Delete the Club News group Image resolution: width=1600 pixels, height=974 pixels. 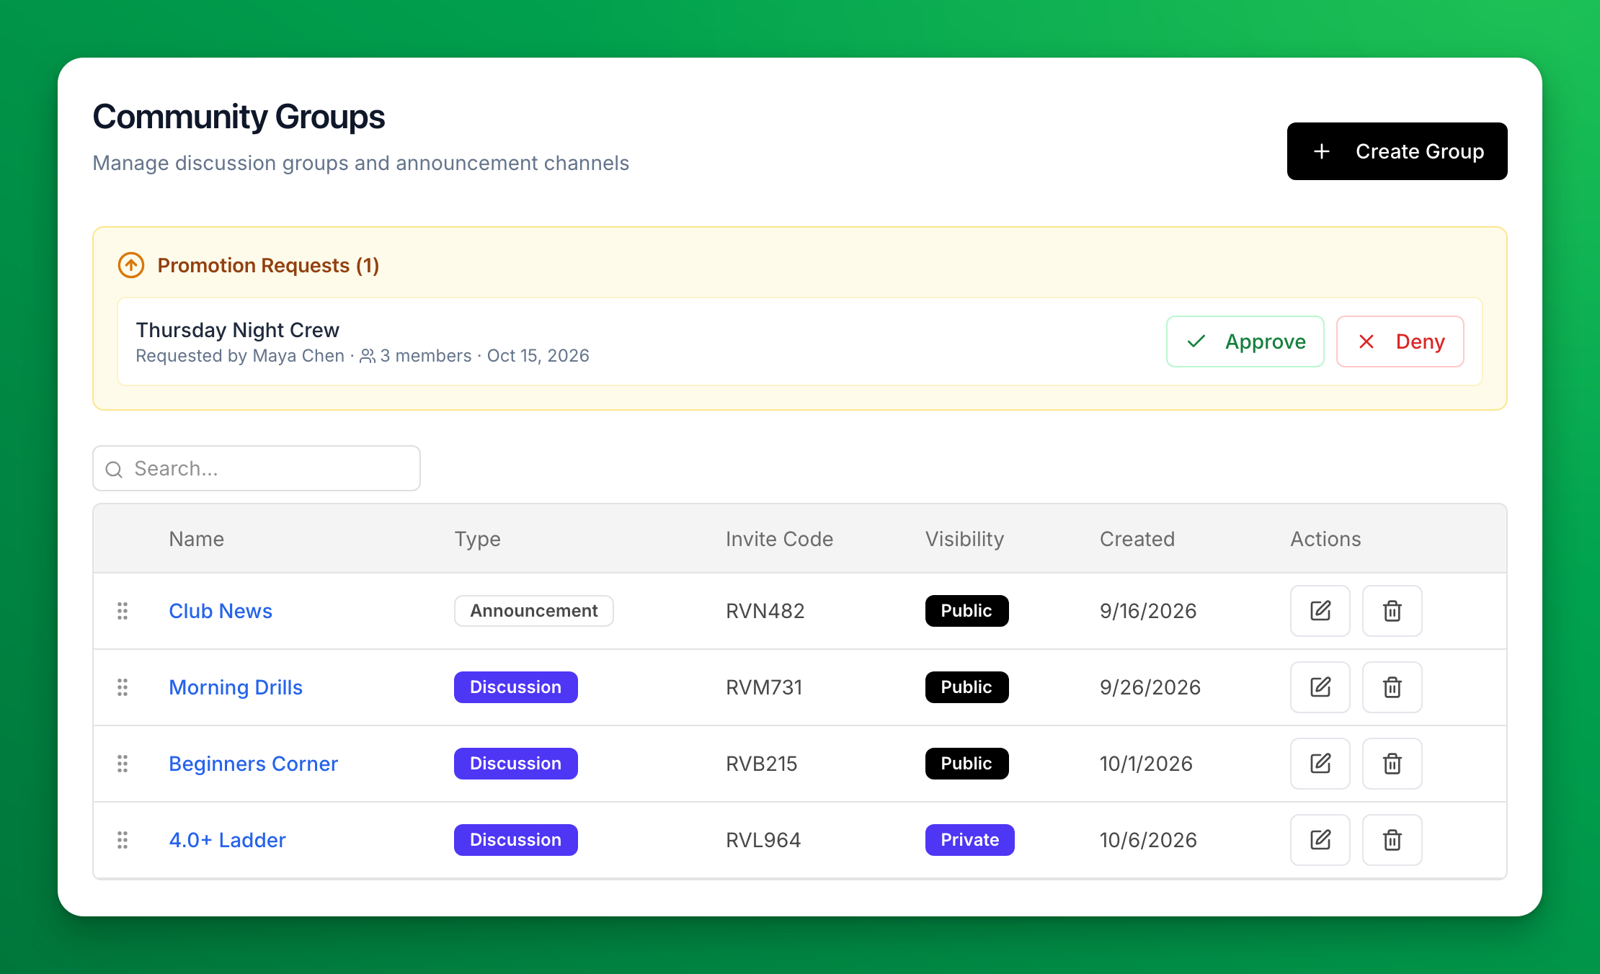(x=1392, y=611)
